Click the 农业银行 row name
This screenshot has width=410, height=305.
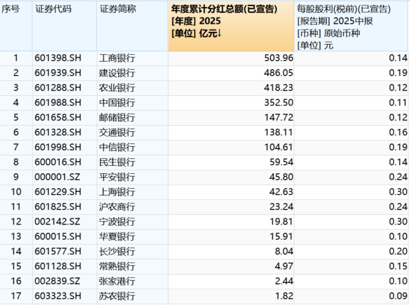point(117,88)
